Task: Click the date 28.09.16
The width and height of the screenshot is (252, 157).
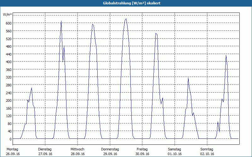Action: [77, 154]
